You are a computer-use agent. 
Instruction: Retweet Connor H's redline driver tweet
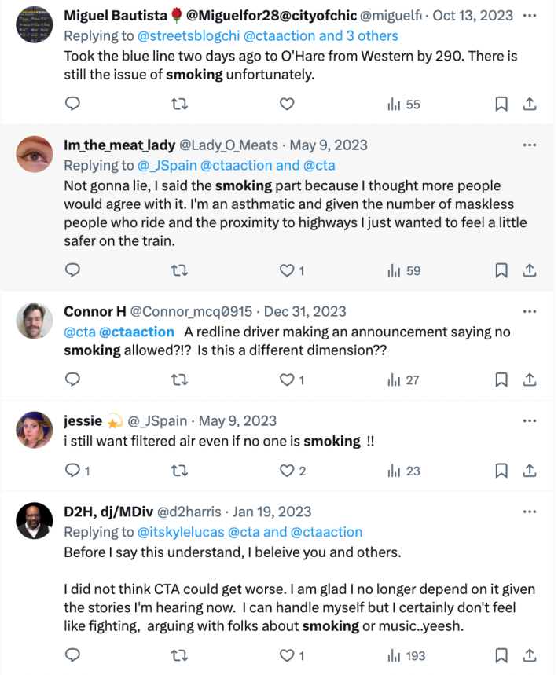(179, 380)
